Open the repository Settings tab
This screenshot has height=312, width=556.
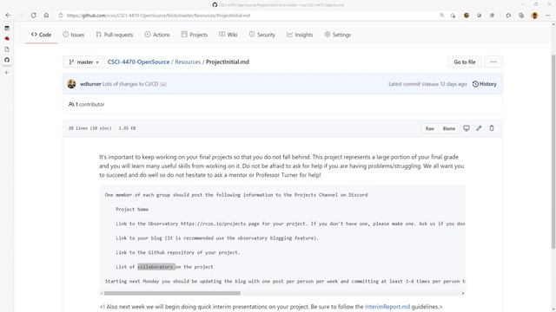click(x=338, y=35)
